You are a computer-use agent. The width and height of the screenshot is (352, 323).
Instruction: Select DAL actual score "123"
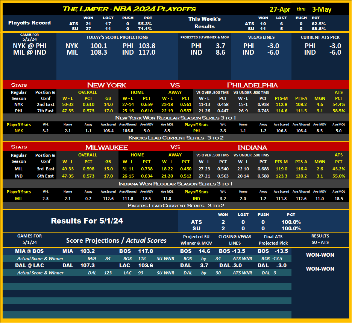[108, 273]
